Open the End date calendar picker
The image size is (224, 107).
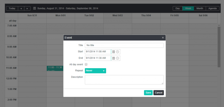pyautogui.click(x=113, y=58)
